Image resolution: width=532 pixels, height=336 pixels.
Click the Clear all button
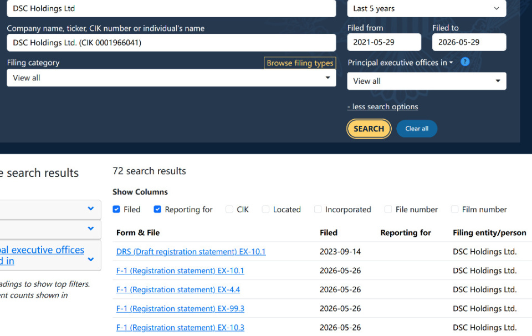tap(417, 129)
